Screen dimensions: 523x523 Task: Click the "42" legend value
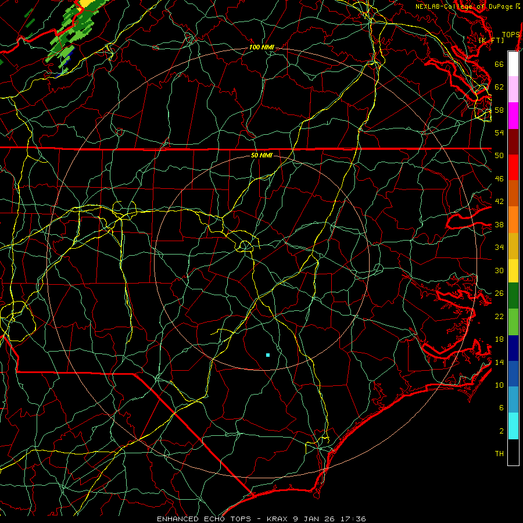tap(499, 202)
